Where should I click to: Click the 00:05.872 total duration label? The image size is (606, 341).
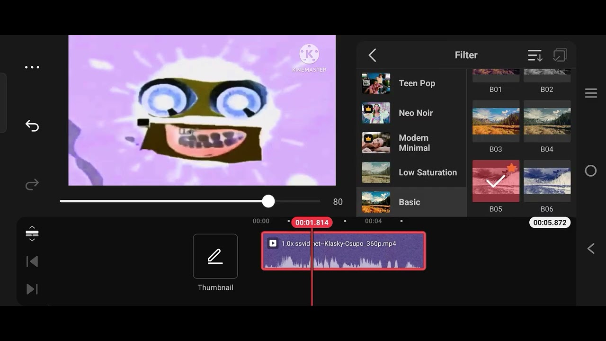click(x=550, y=223)
